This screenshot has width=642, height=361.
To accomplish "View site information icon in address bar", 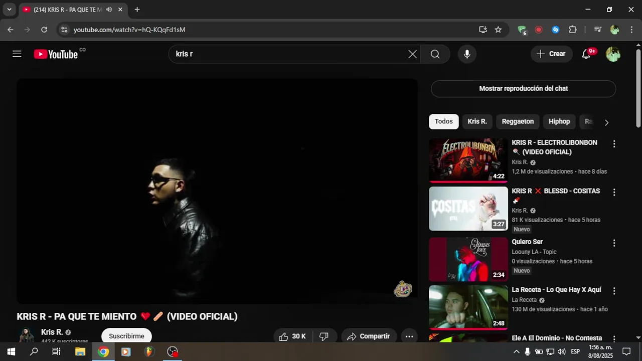I will tap(64, 30).
